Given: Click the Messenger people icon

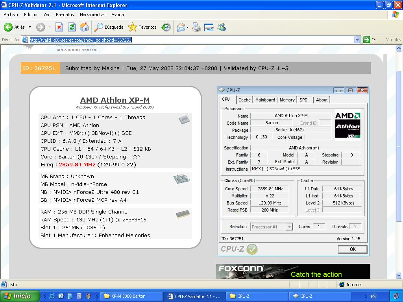Looking at the screenshot, I should point(222,27).
